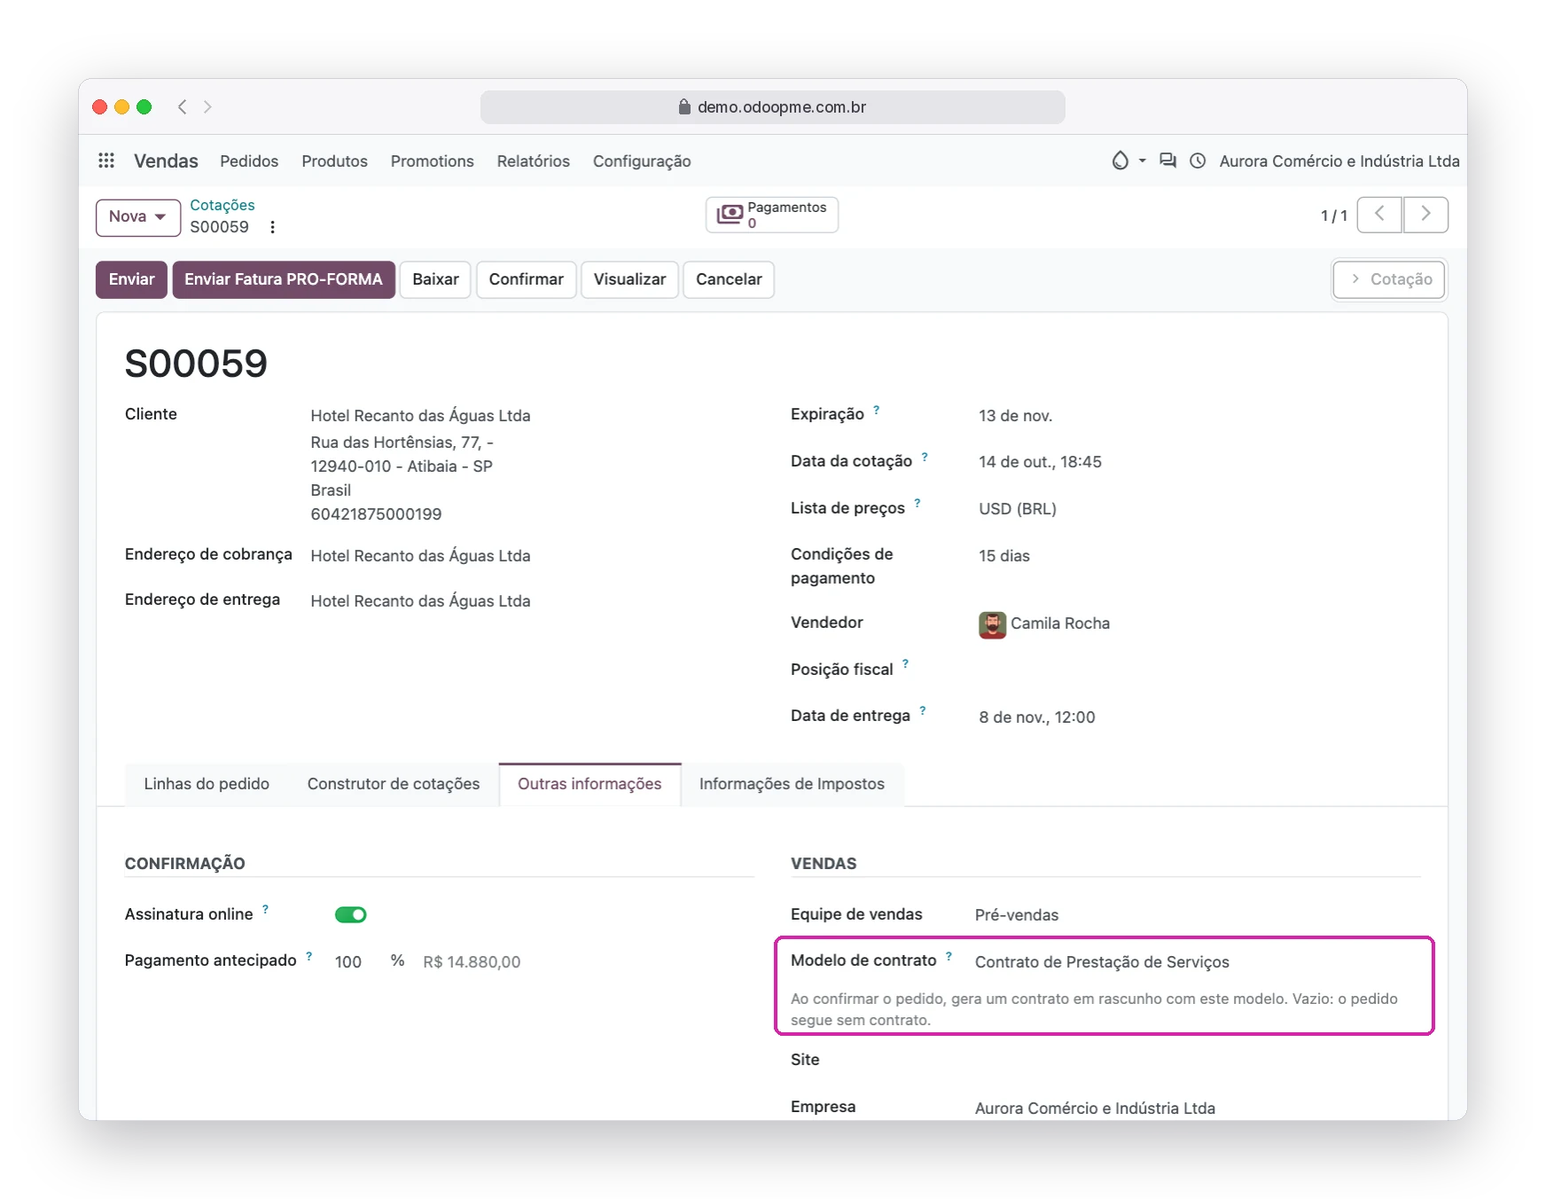Open the activities clock icon
Screen dimensions: 1546x1199
[1198, 161]
